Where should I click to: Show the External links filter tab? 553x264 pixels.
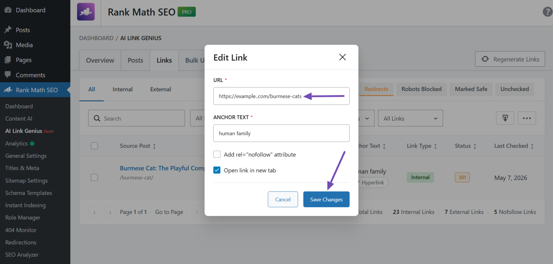[160, 89]
